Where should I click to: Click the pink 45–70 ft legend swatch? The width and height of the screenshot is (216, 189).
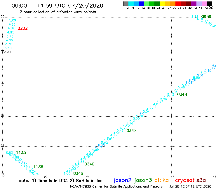pyautogui.click(x=204, y=3)
